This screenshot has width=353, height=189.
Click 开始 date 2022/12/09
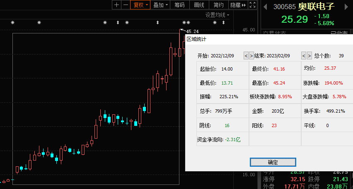tap(222, 56)
